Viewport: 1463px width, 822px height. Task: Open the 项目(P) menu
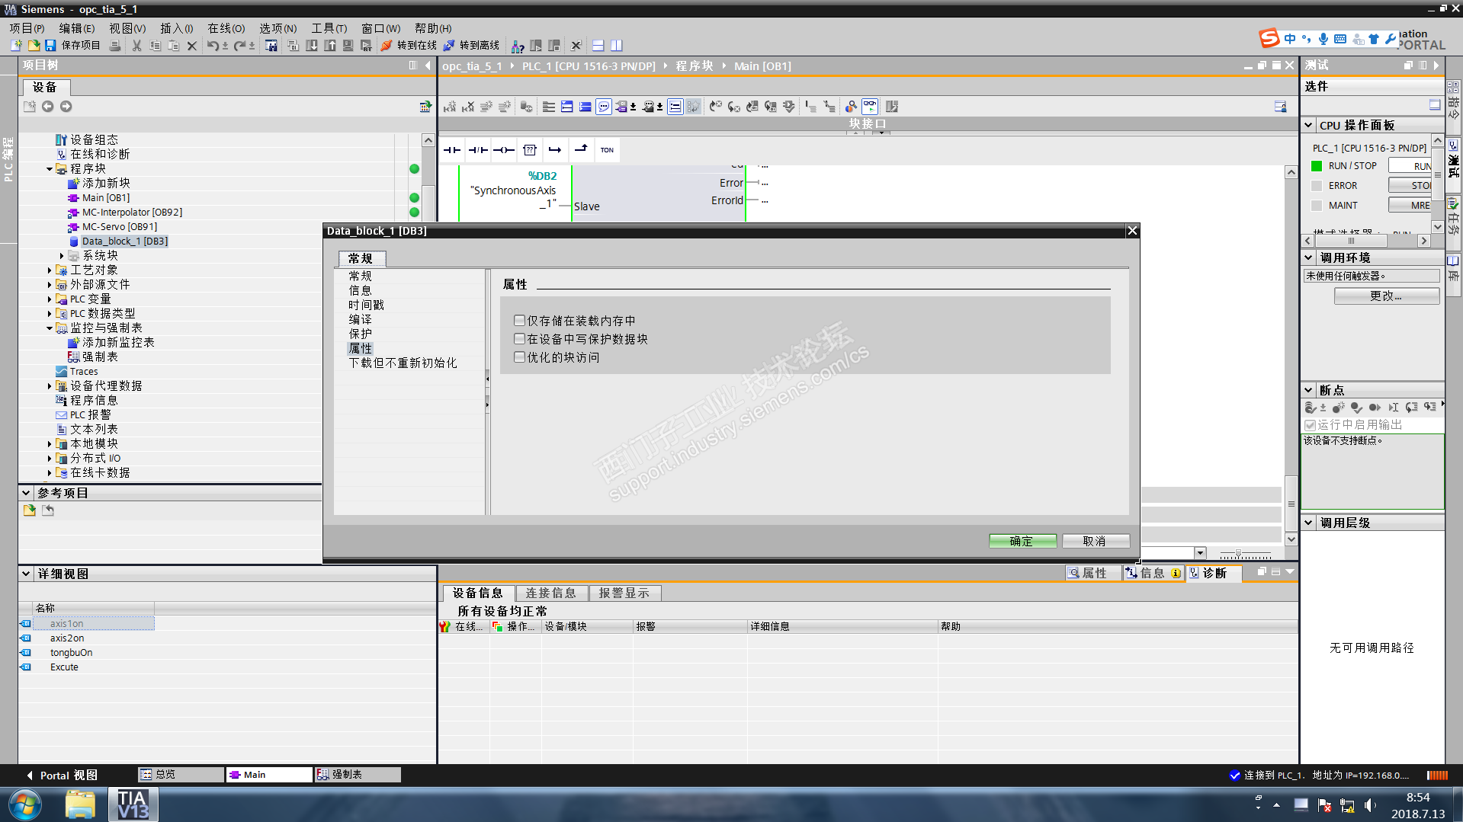point(27,28)
